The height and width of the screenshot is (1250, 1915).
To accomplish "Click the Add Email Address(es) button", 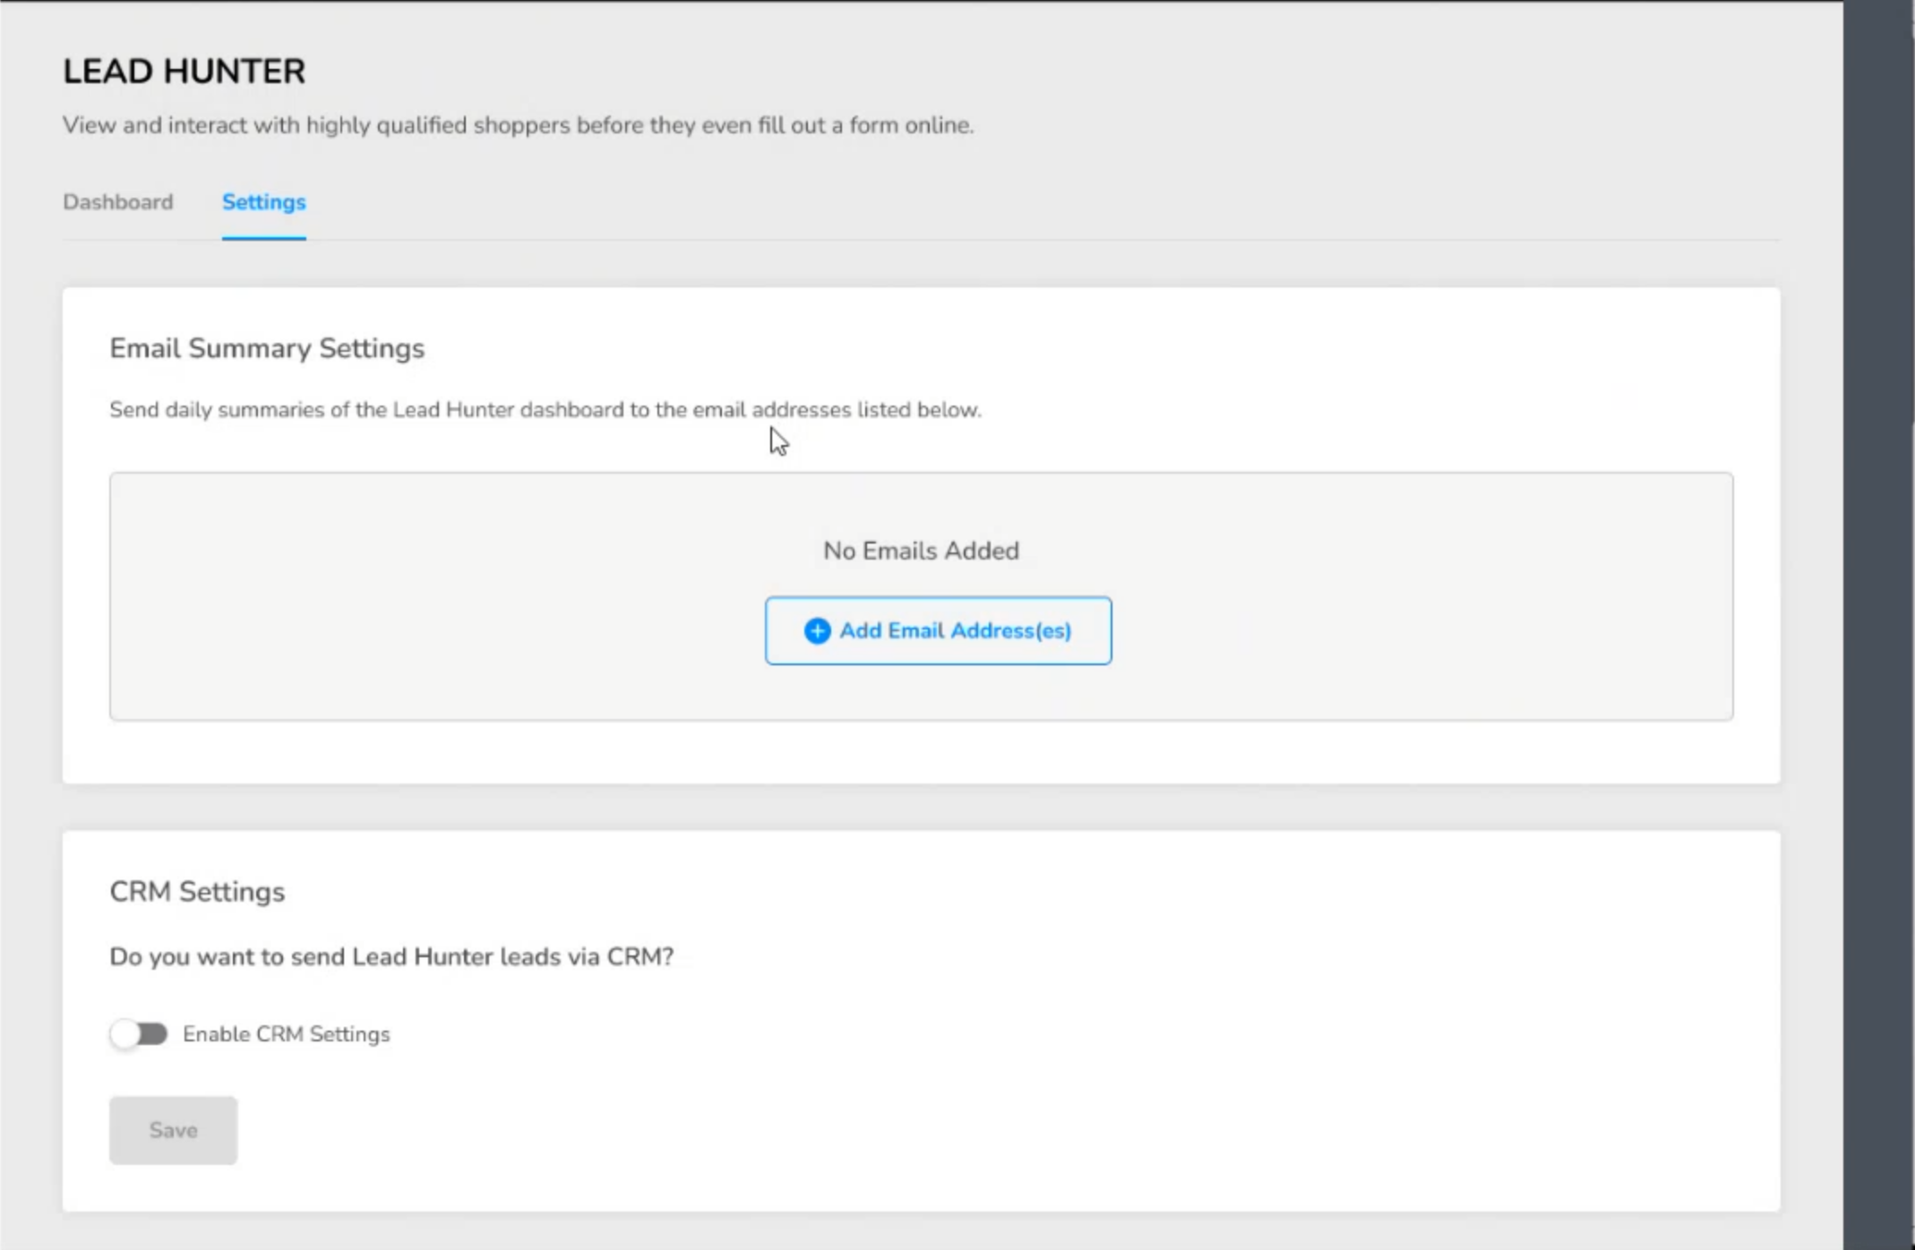I will coord(938,630).
